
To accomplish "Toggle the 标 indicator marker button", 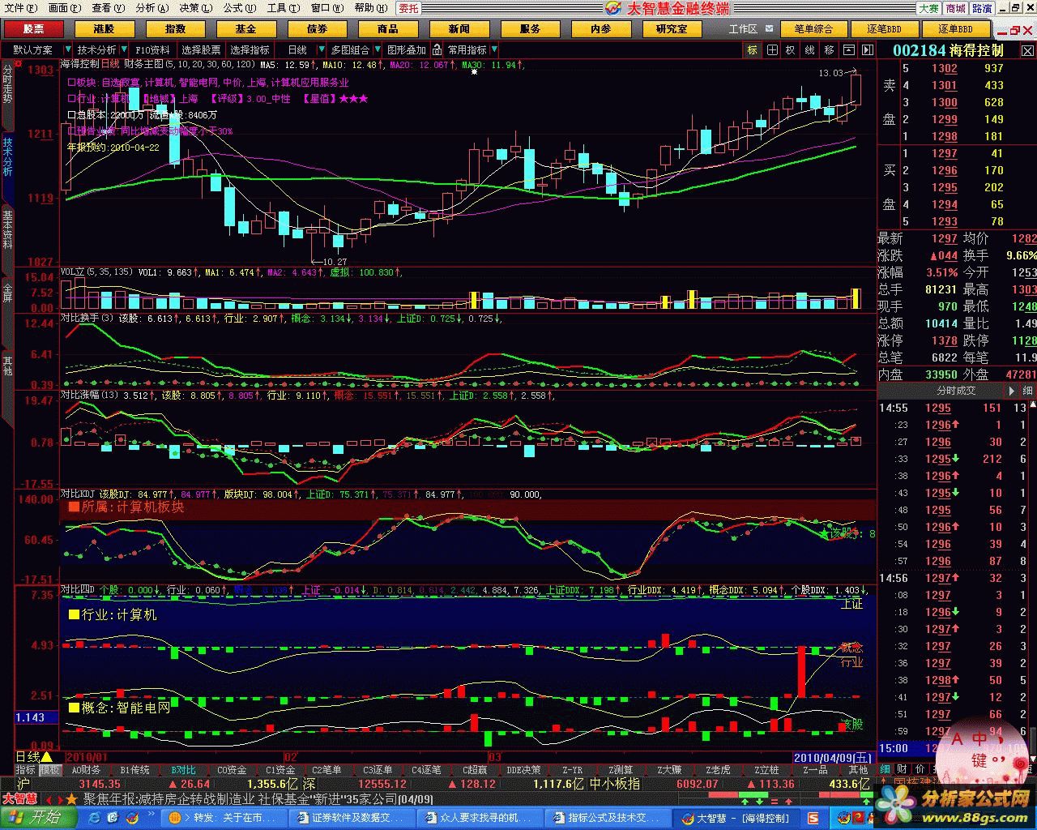I will coord(753,50).
